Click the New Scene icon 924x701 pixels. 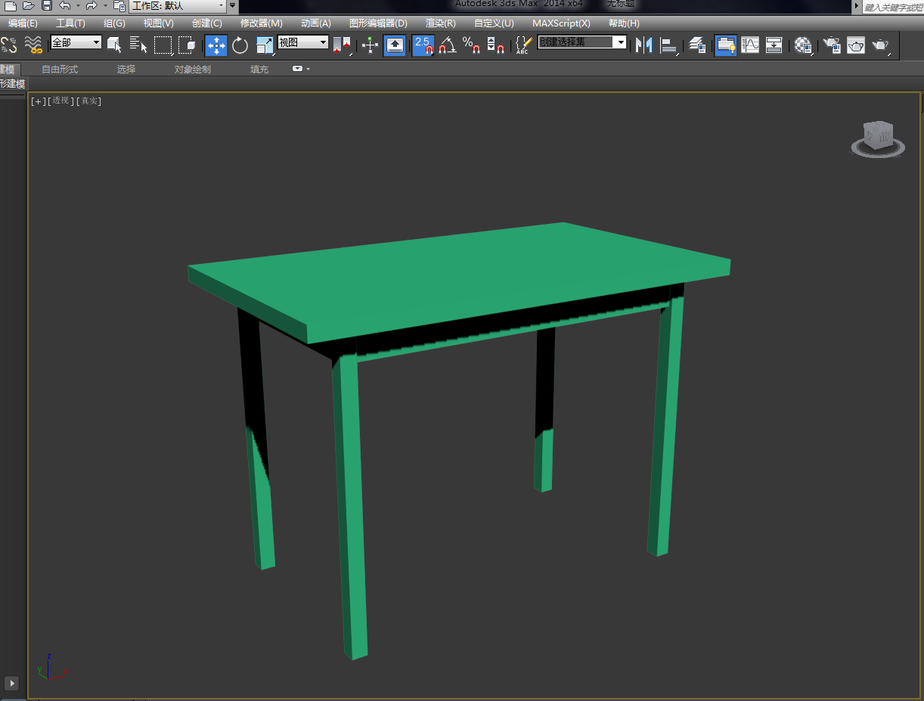click(11, 5)
